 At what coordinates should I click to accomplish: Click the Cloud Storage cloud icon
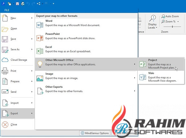pos(5,60)
